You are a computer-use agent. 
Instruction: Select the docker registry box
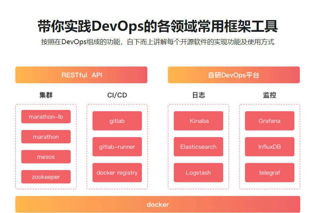117,173
